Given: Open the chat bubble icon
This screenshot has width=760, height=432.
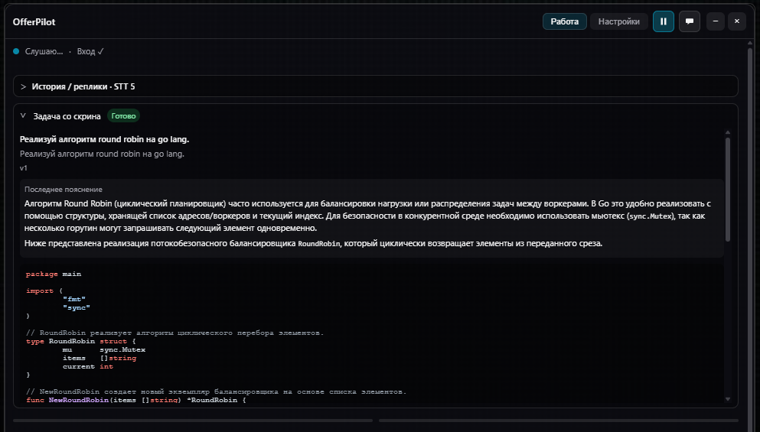Looking at the screenshot, I should coord(690,22).
